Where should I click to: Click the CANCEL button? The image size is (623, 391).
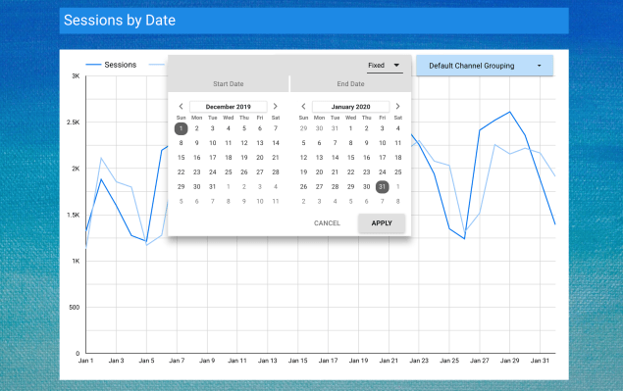(327, 223)
